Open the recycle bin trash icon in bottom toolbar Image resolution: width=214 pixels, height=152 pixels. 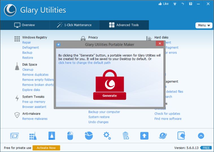(x=126, y=136)
